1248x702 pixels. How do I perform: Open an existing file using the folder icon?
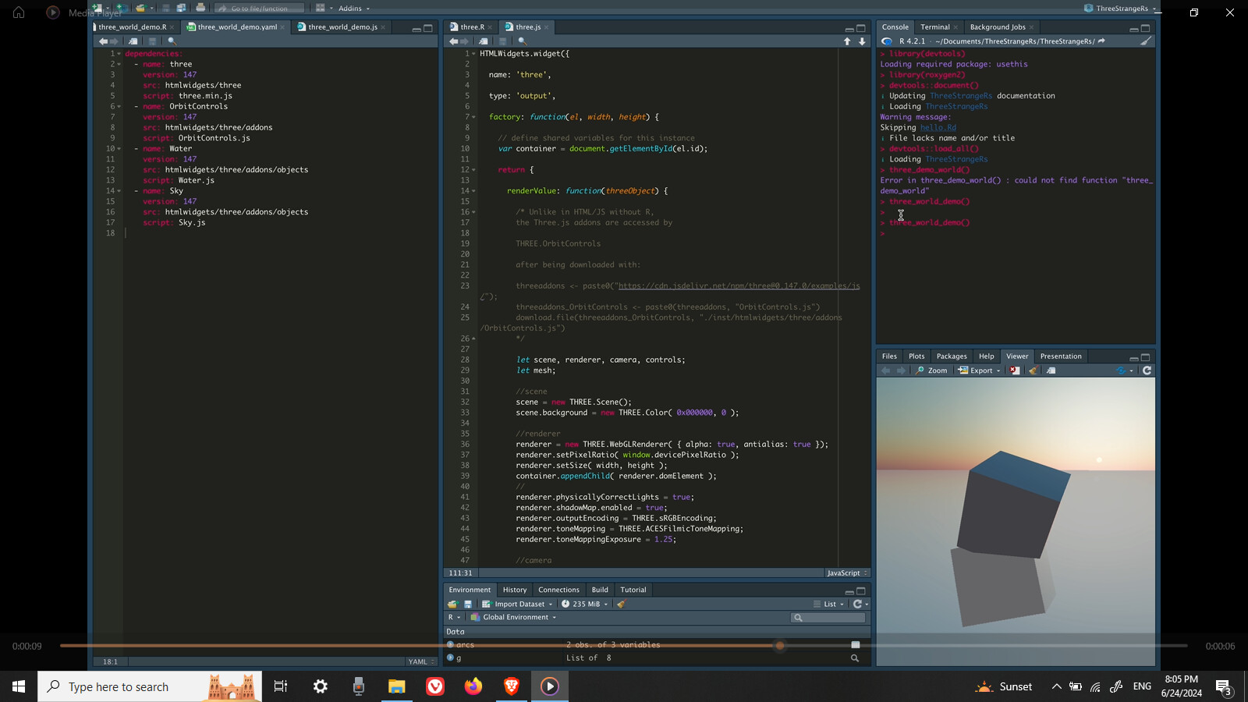click(x=141, y=8)
